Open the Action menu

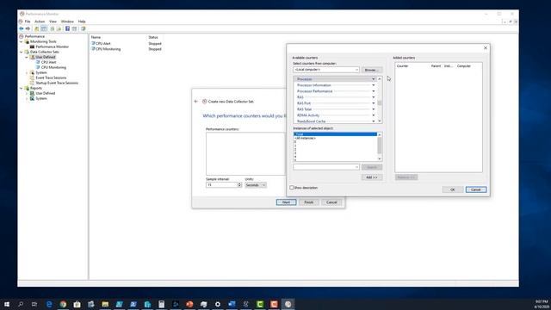[40, 22]
